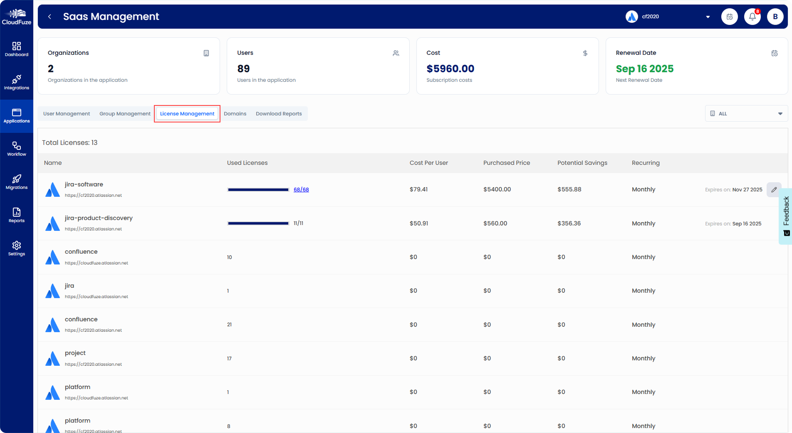This screenshot has width=792, height=433.
Task: Open the Workflow sidebar icon
Action: 17,149
